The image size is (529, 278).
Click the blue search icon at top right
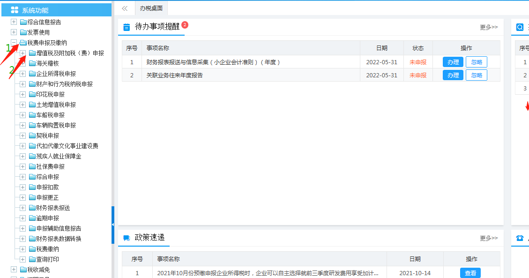tap(520, 27)
